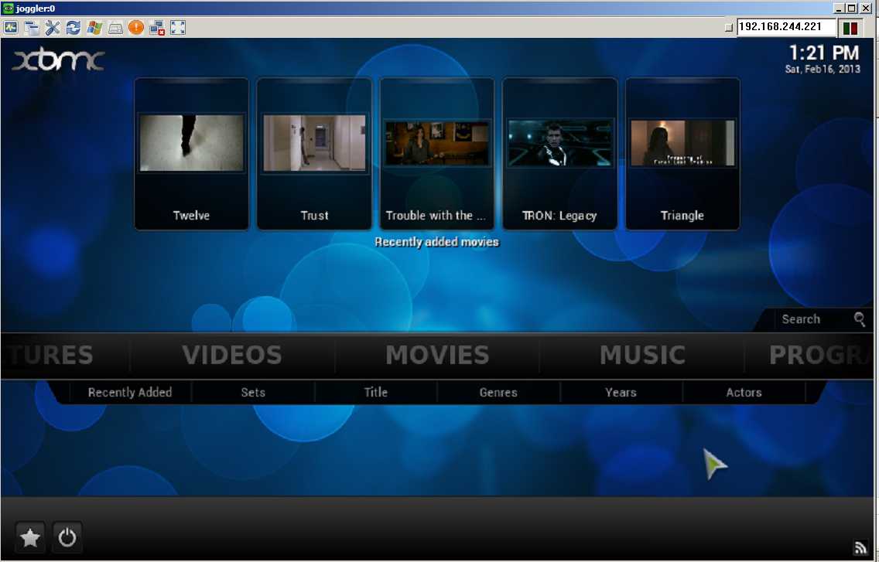The image size is (879, 562).
Task: Select the MOVIES main menu item
Action: 437,356
